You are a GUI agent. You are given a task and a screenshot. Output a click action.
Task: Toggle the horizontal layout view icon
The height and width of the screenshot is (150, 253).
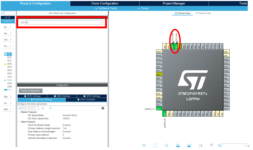click(211, 146)
